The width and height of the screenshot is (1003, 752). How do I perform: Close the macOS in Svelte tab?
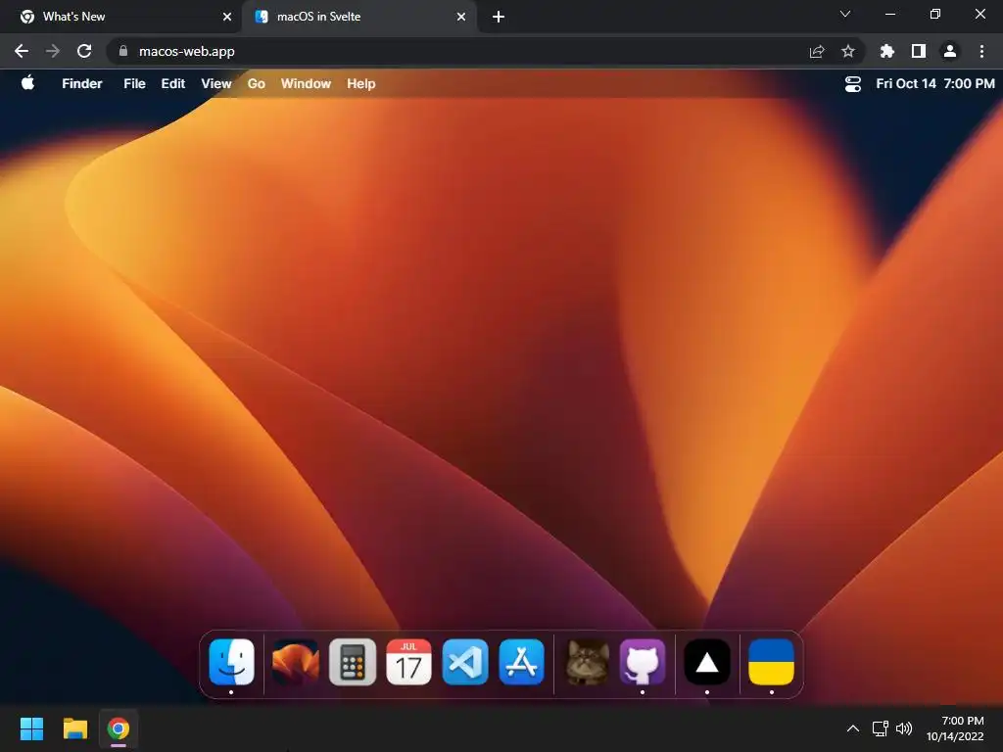[461, 17]
